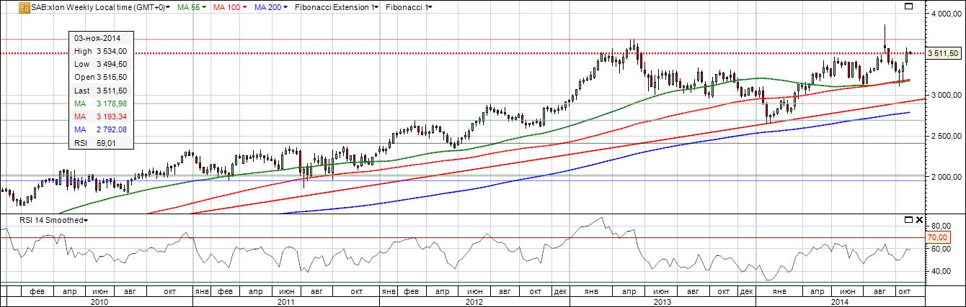Open the Fibonacci 1 dropdown
Image resolution: width=966 pixels, height=307 pixels.
point(409,8)
